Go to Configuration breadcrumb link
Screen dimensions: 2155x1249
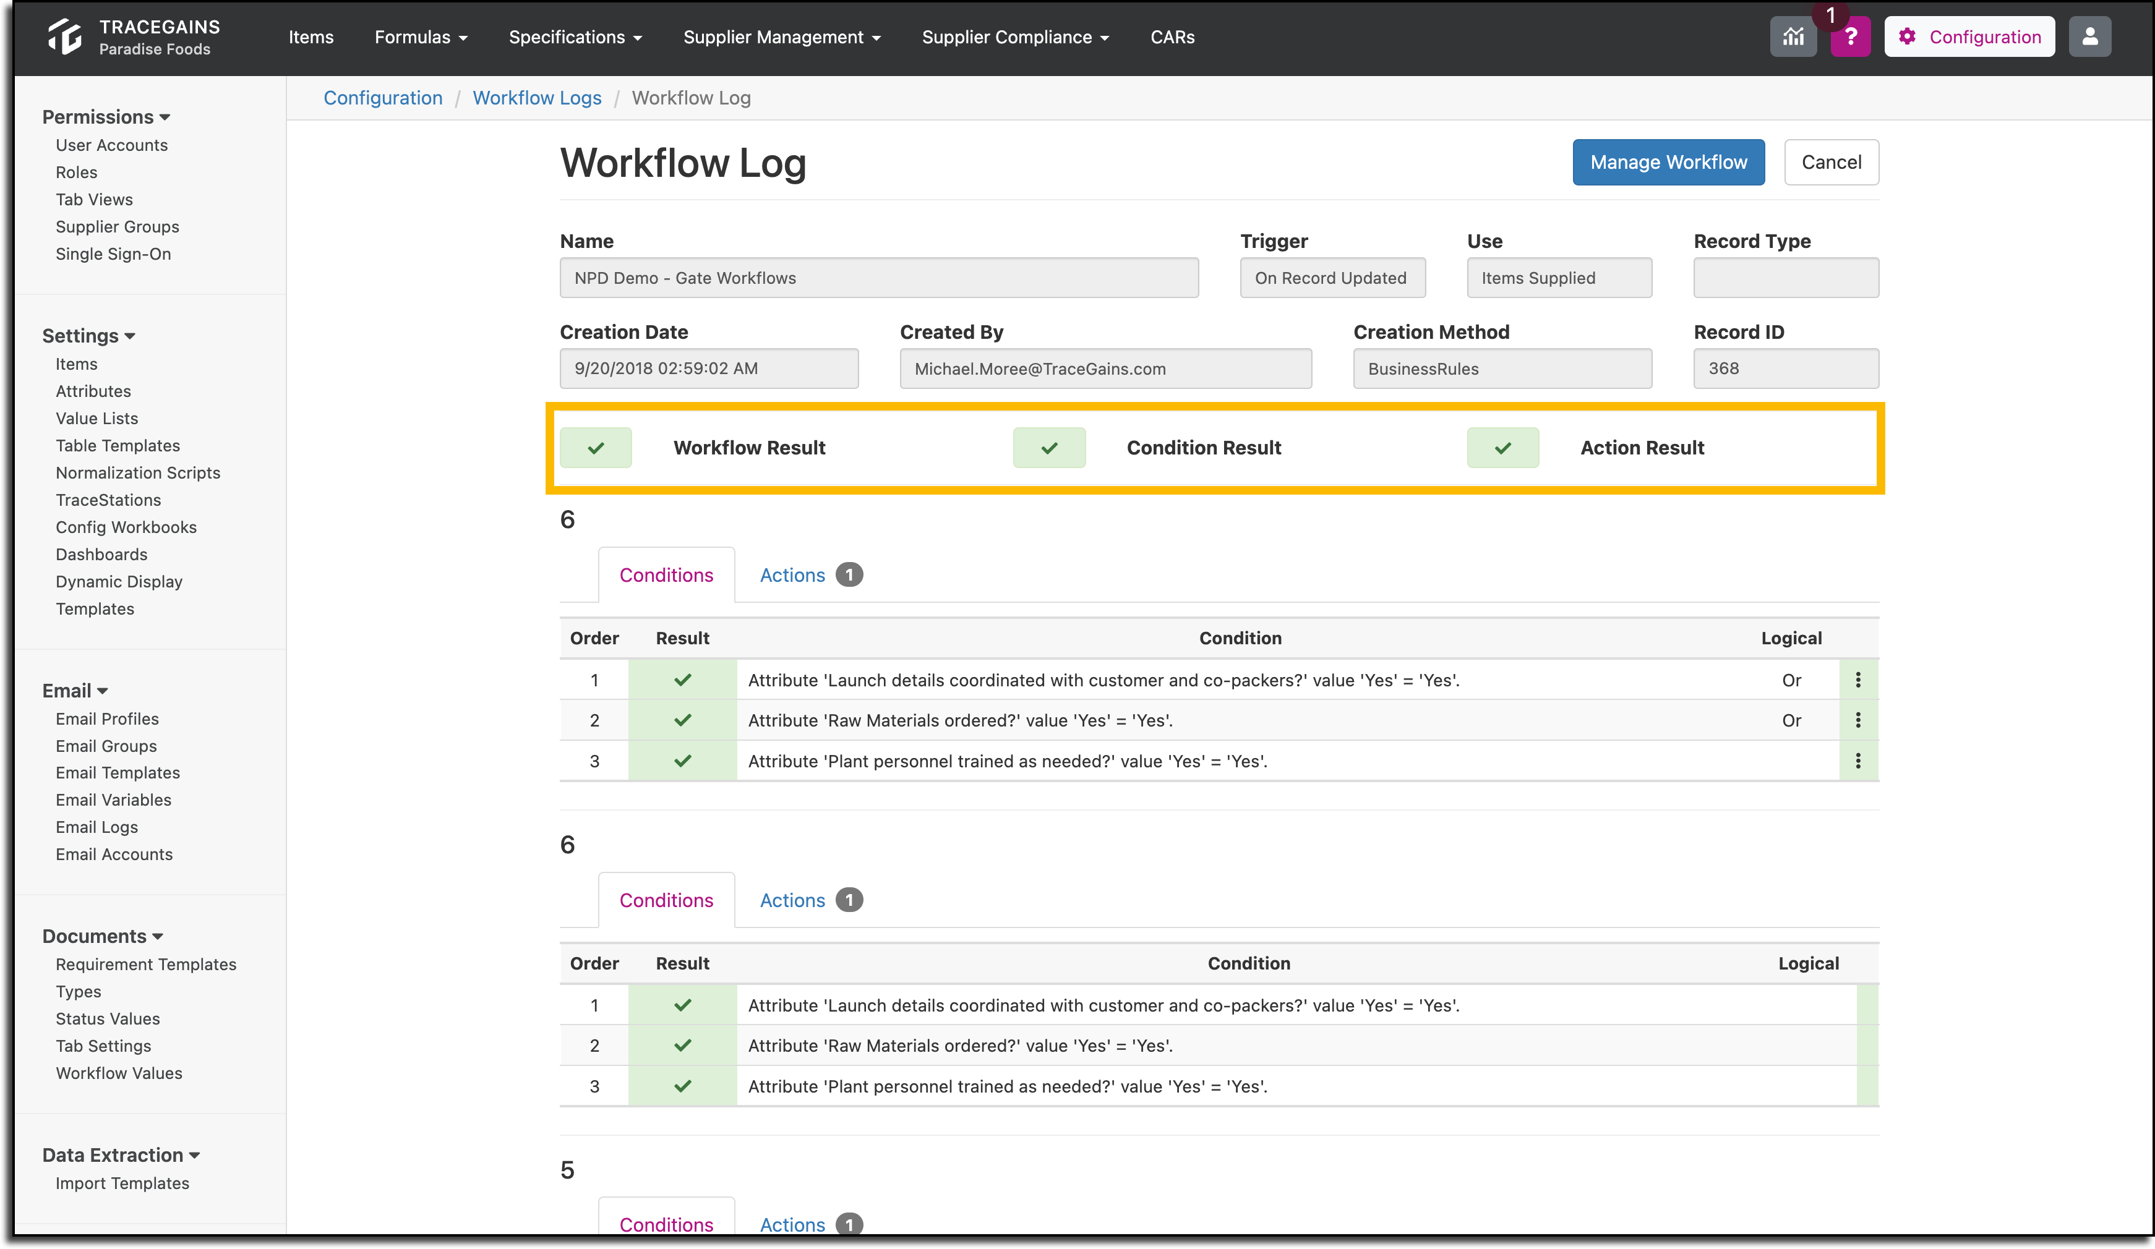point(382,98)
